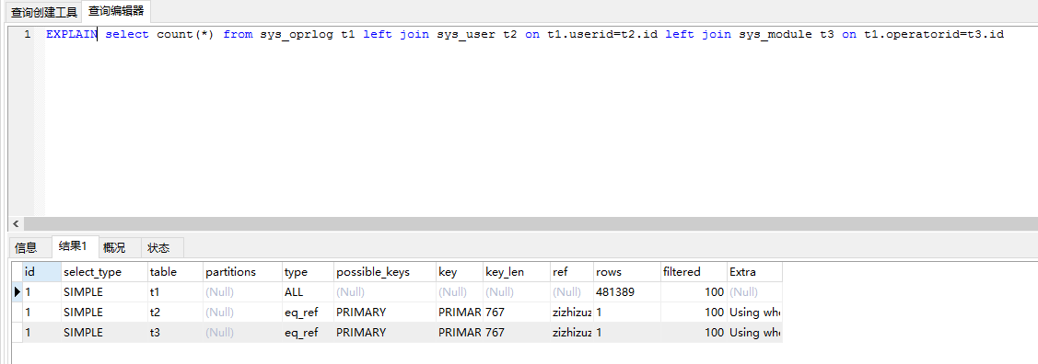Click the ref column header

(x=572, y=271)
